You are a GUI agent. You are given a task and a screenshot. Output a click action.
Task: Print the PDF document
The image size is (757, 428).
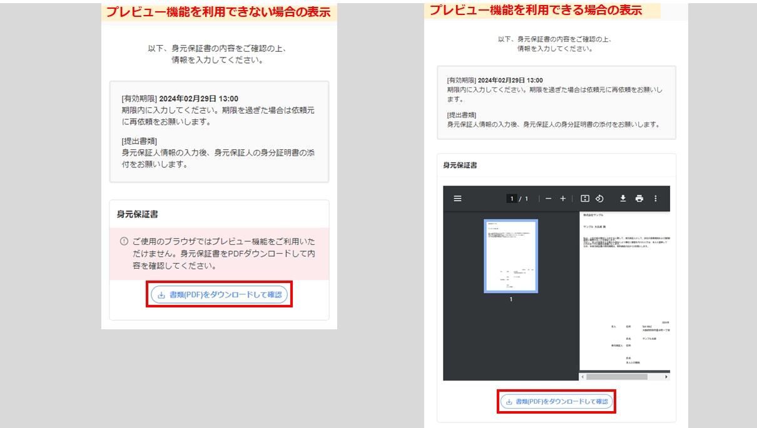[x=639, y=199]
